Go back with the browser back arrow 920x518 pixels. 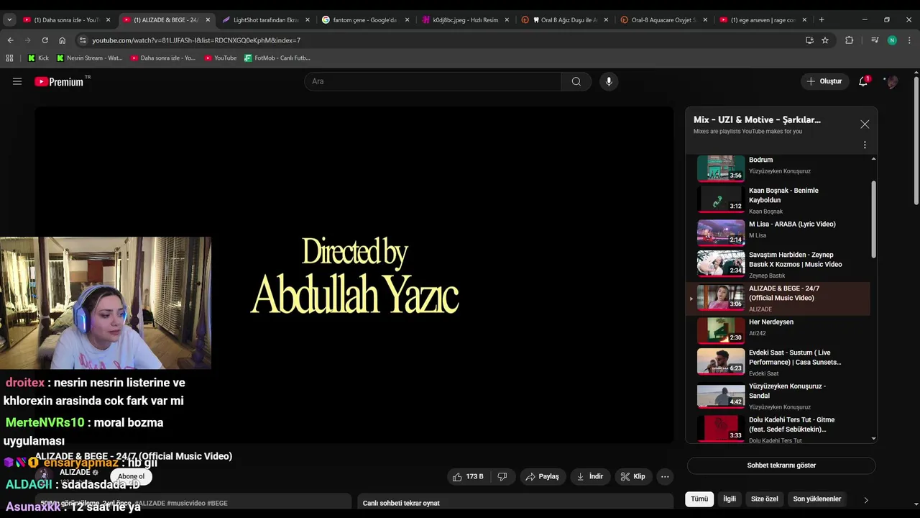click(10, 40)
